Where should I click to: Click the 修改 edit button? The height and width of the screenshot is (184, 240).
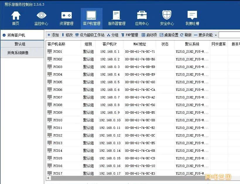pyautogui.click(x=67, y=35)
